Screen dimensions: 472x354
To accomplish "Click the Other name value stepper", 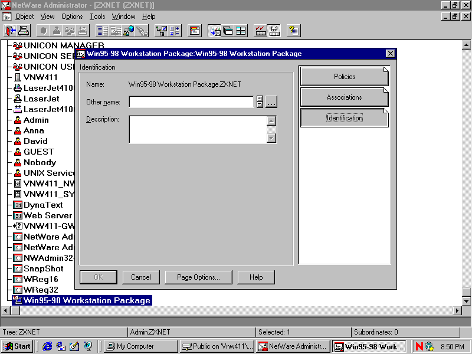I will 260,101.
